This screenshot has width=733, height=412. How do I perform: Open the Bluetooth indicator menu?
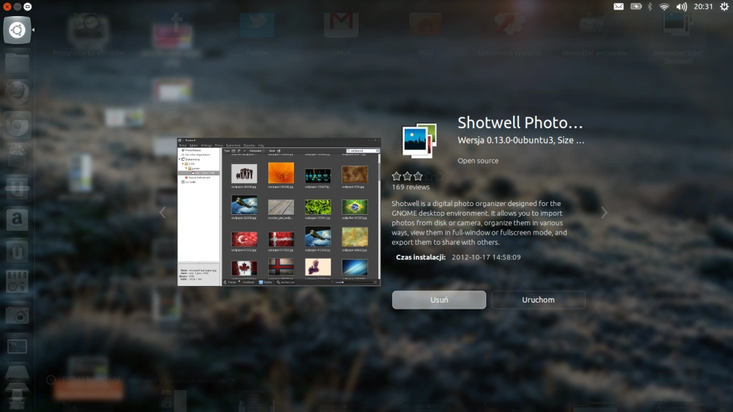(x=649, y=7)
